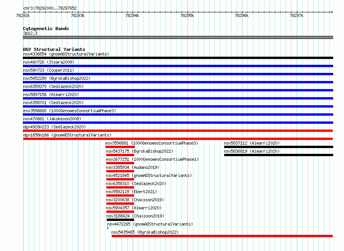Open nsv3200638 (Chaisson2019) label
Screen dimensions: 344x251
coord(135,200)
